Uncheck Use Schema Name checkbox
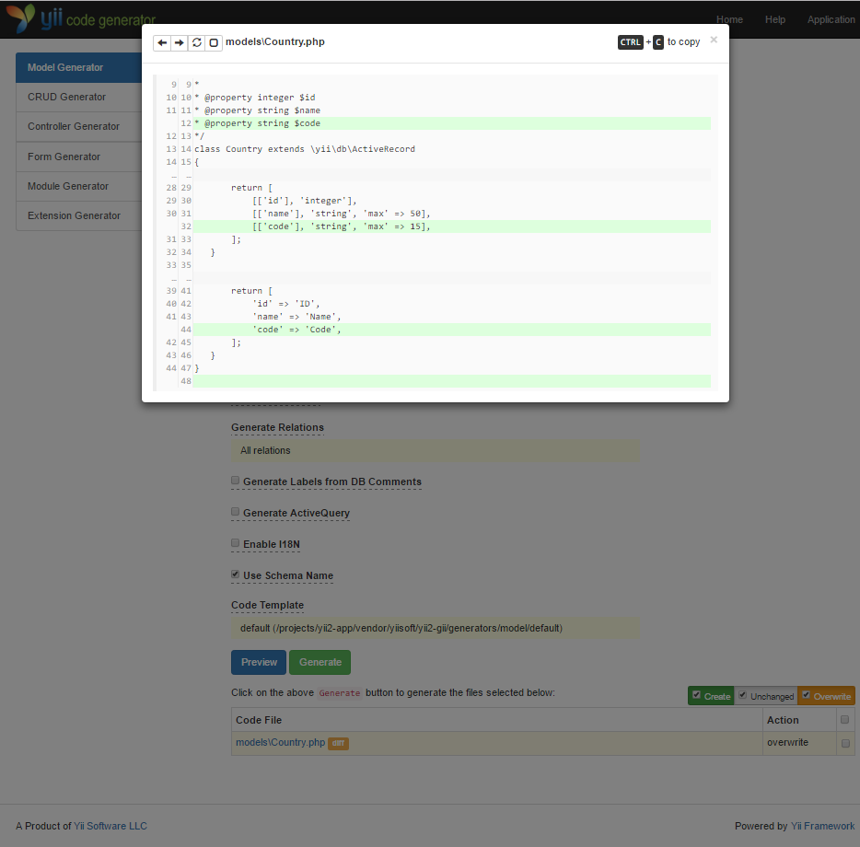860x847 pixels. point(236,574)
